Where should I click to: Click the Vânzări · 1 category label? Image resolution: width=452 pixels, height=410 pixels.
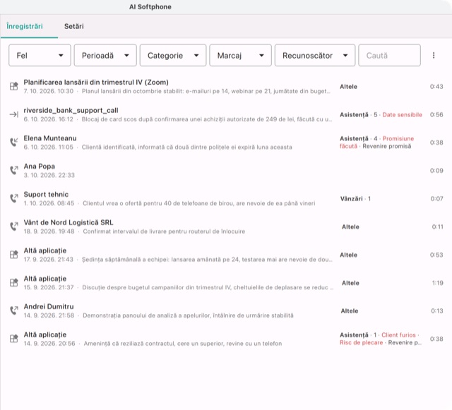[x=355, y=198]
